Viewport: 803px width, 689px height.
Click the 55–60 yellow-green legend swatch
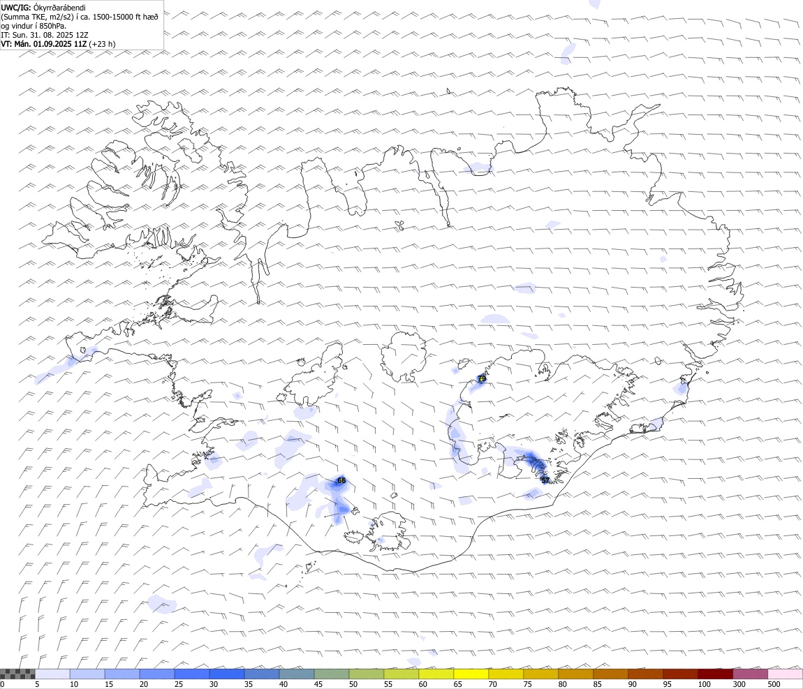(401, 674)
